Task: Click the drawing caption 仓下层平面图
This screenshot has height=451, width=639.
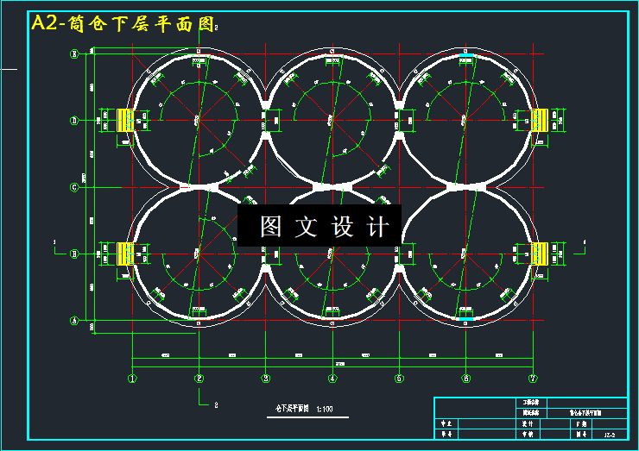Action: point(292,409)
